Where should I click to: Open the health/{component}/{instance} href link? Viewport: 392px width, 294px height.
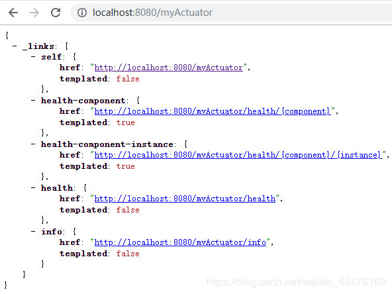(x=238, y=155)
